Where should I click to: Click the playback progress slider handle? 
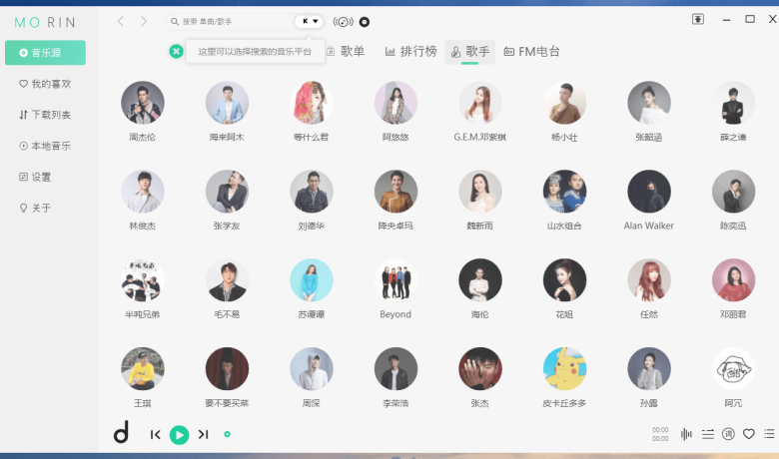227,434
